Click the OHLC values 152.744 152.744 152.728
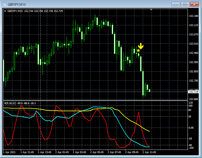The height and width of the screenshot is (158, 202). (x=38, y=11)
